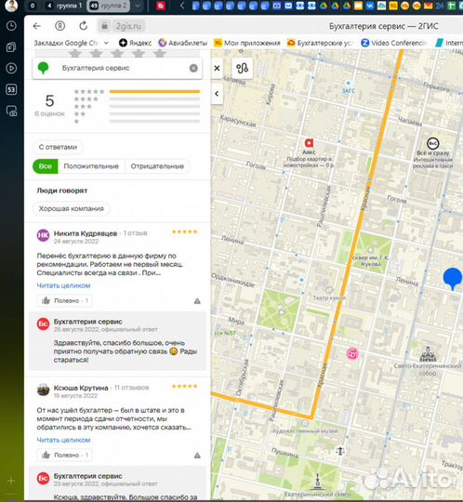Screen dimensions: 463x502
Task: Open Ксюша Крутина's profile avatar
Action: pyautogui.click(x=43, y=390)
